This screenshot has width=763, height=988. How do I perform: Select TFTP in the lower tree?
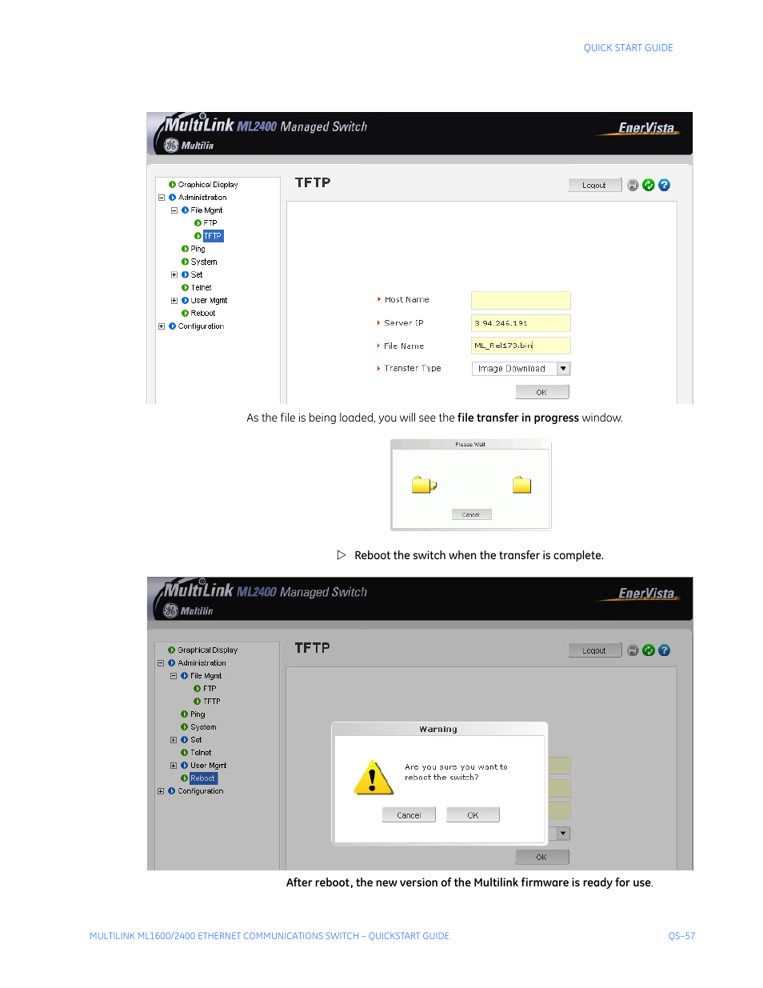click(x=211, y=702)
